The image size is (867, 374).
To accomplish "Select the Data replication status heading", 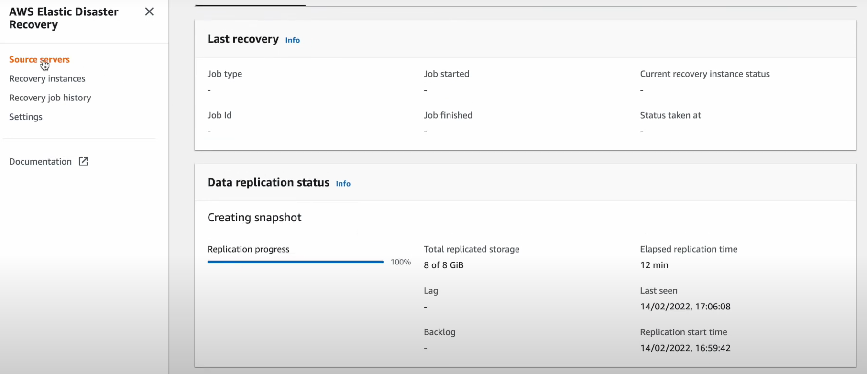I will coord(268,182).
